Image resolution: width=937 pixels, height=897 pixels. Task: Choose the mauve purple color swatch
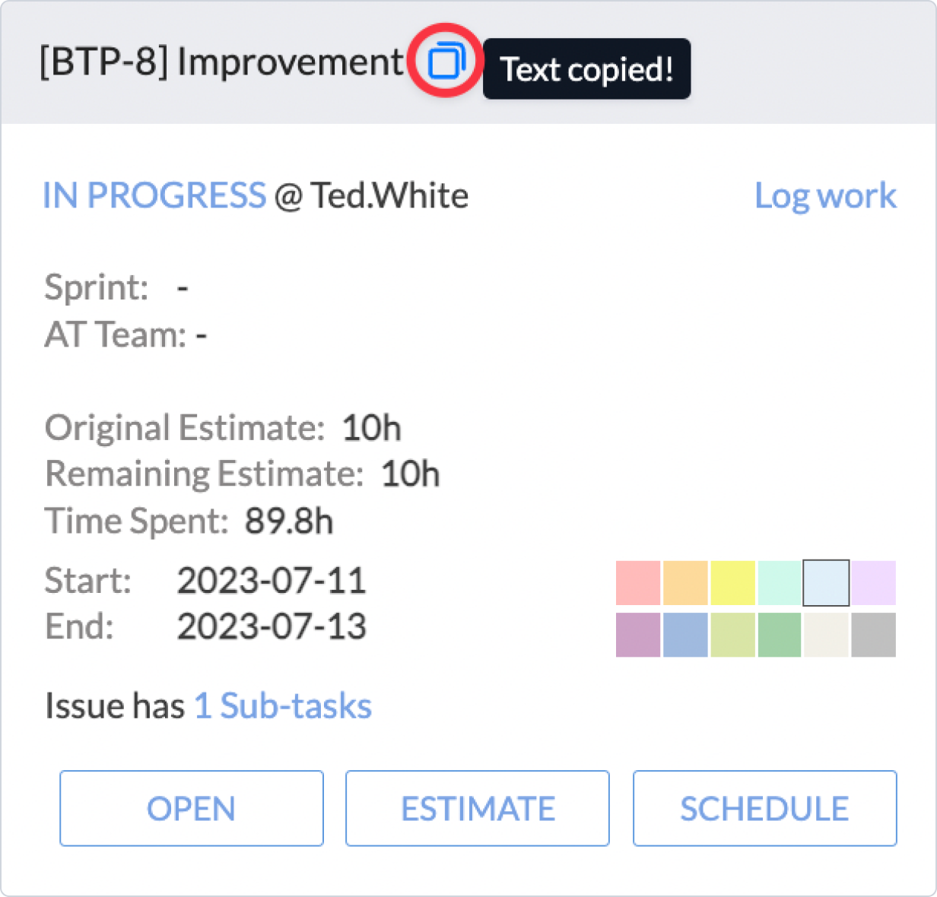point(638,635)
